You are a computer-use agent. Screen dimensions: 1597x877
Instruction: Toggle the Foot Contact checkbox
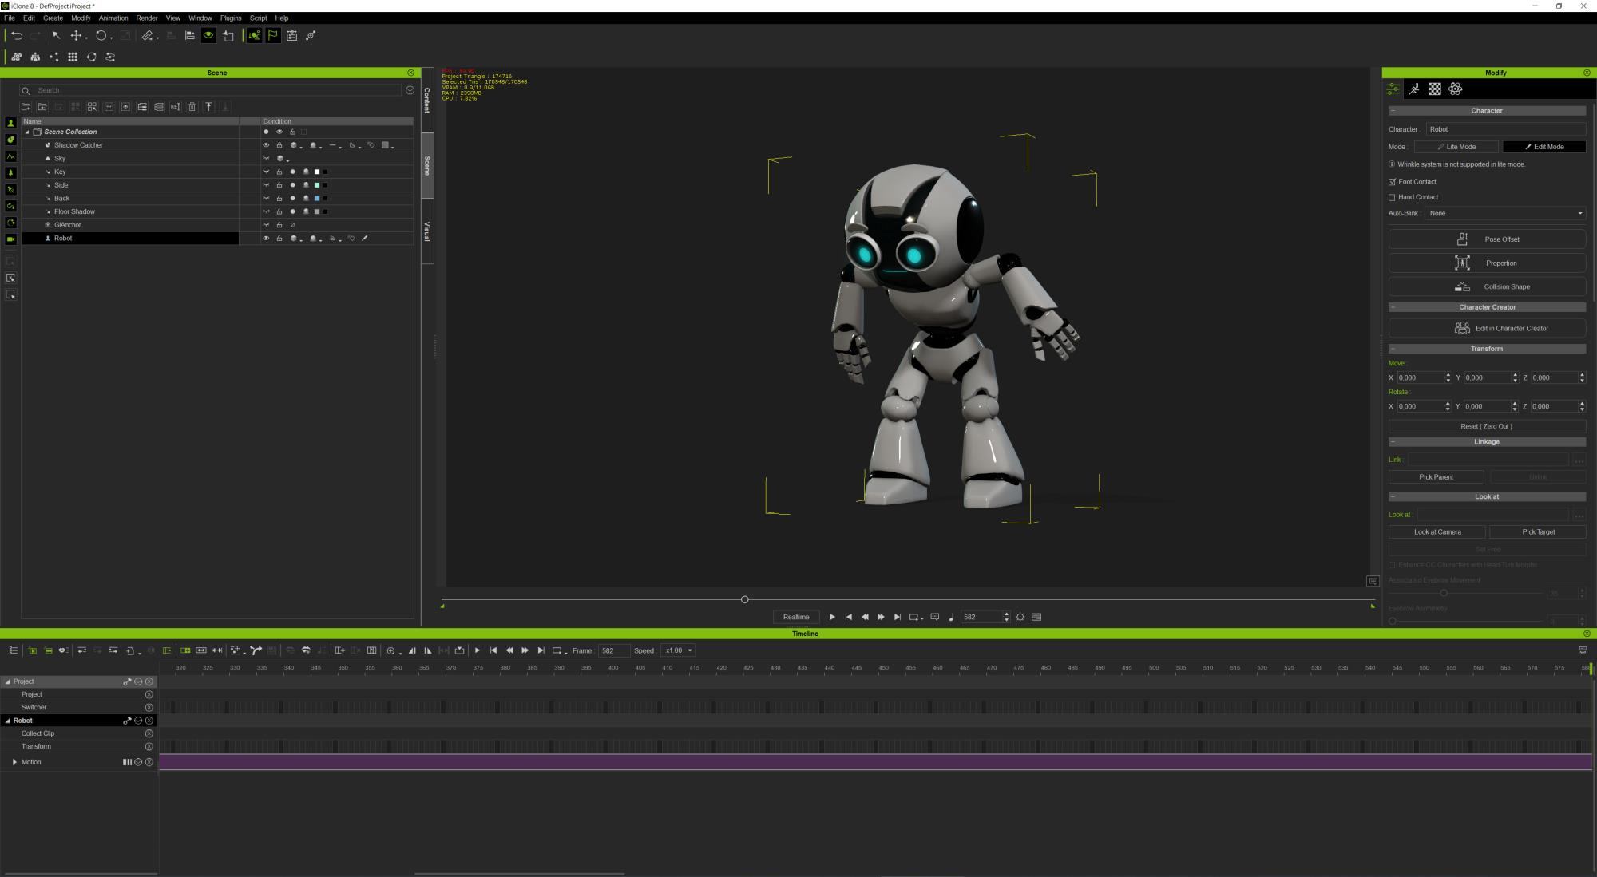tap(1392, 182)
